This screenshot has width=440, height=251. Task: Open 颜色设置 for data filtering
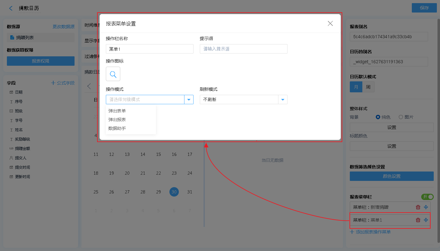pos(391,176)
